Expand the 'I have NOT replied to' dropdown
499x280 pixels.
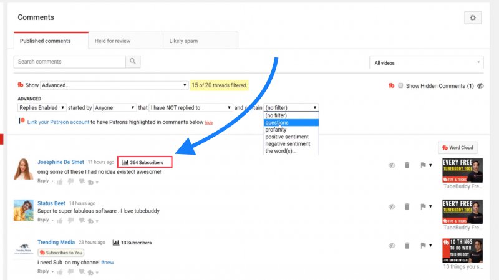(x=191, y=108)
